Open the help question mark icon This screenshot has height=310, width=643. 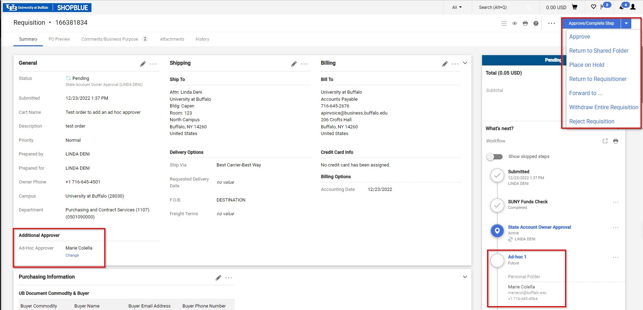(536, 23)
